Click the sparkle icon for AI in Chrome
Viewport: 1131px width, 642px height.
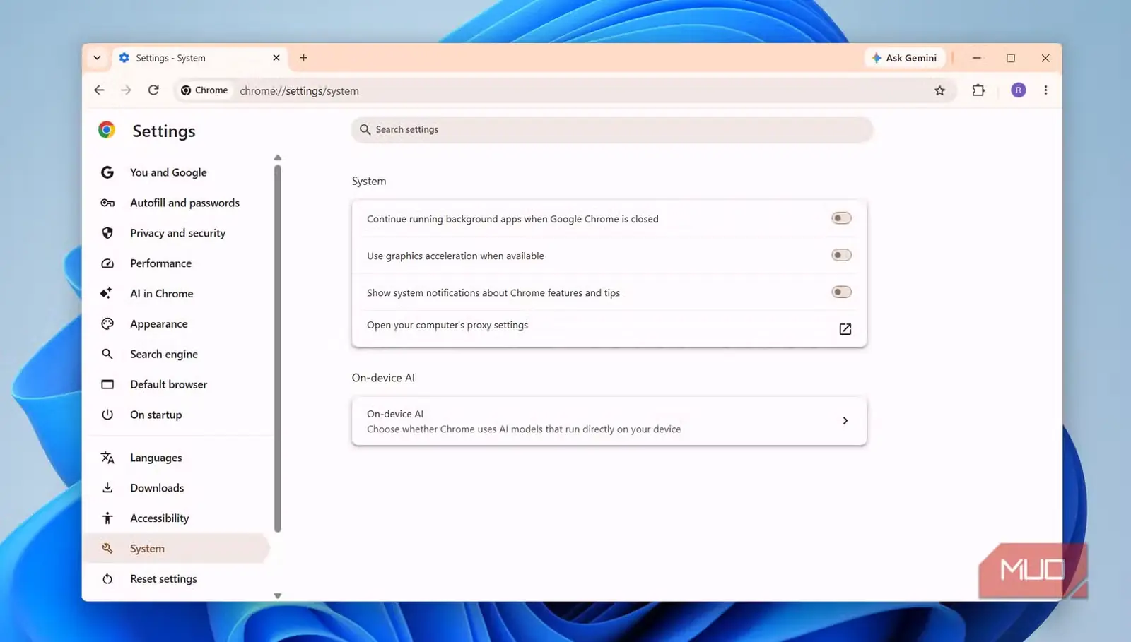[106, 293]
